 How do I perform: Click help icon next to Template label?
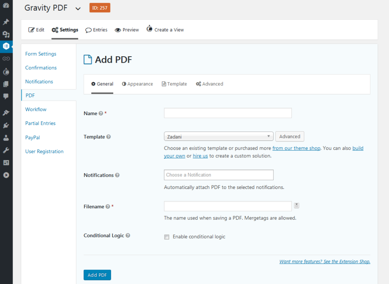click(x=109, y=137)
